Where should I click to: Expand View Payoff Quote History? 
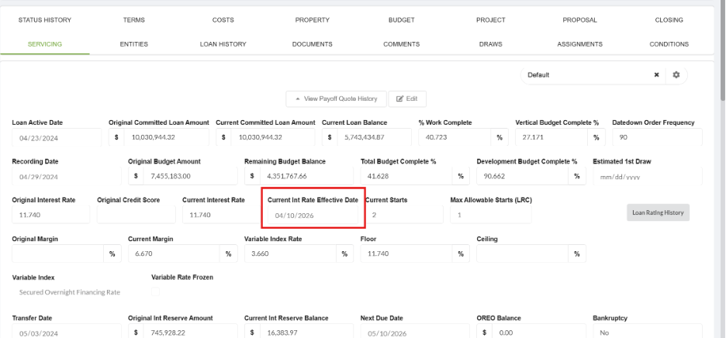336,98
